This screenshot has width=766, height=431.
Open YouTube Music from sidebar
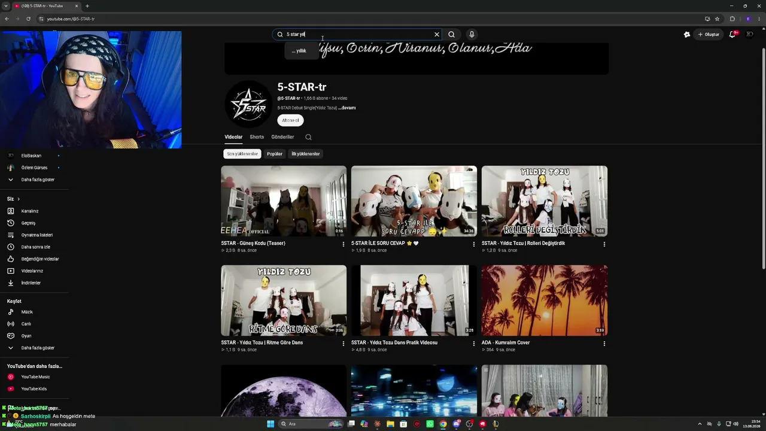[x=34, y=377]
